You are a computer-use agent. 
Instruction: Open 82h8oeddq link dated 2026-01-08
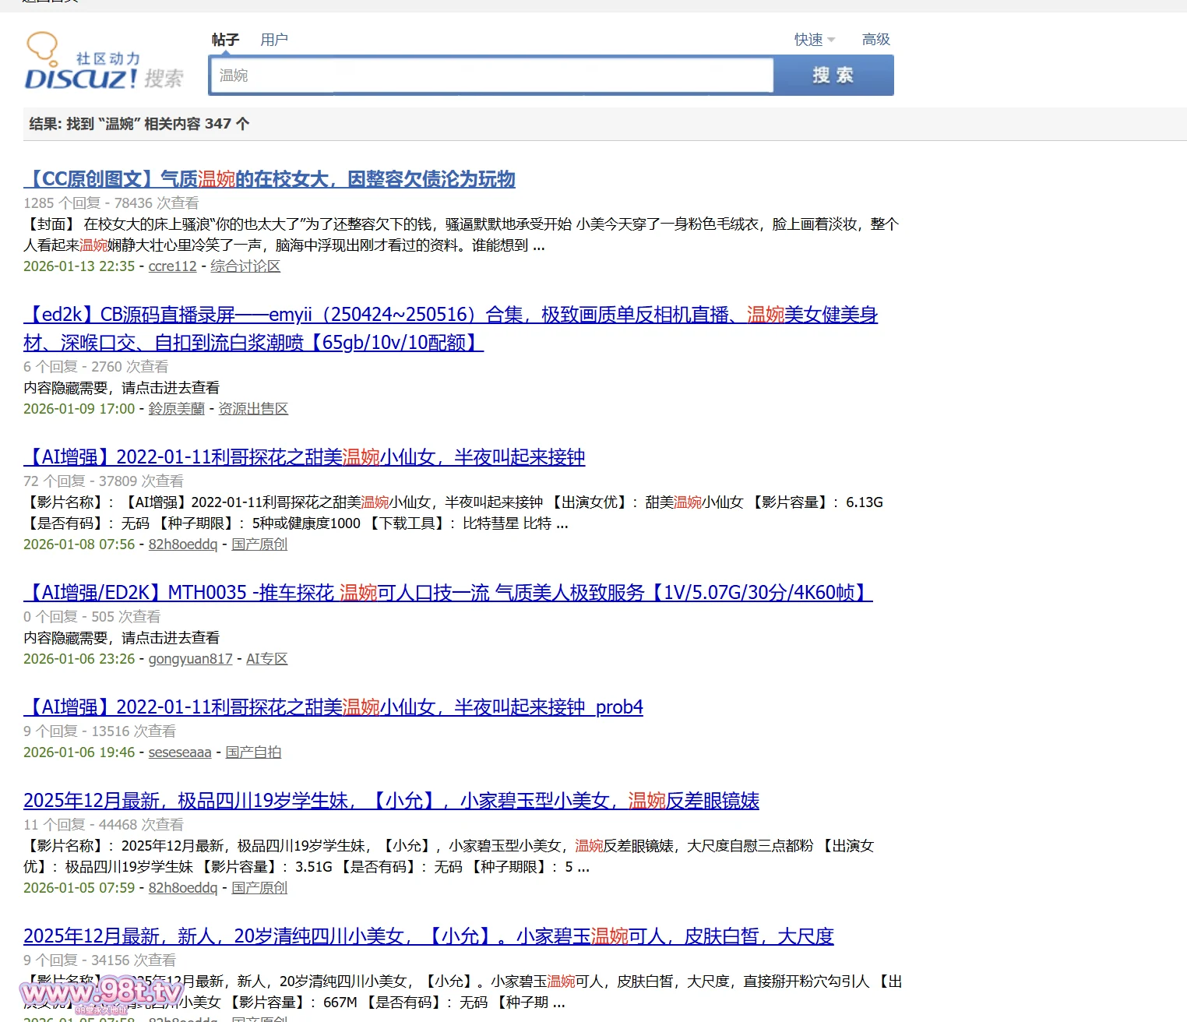pos(183,544)
